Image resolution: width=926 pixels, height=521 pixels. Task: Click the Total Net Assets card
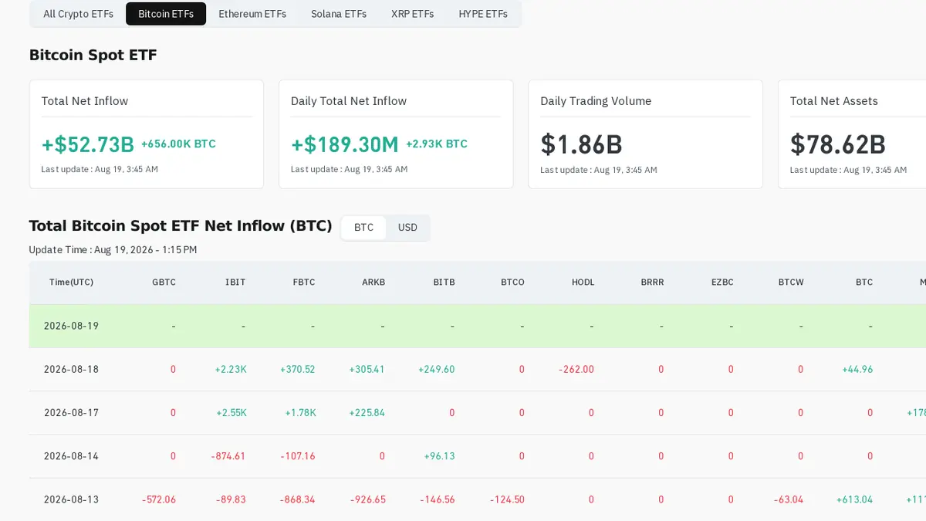(x=852, y=134)
